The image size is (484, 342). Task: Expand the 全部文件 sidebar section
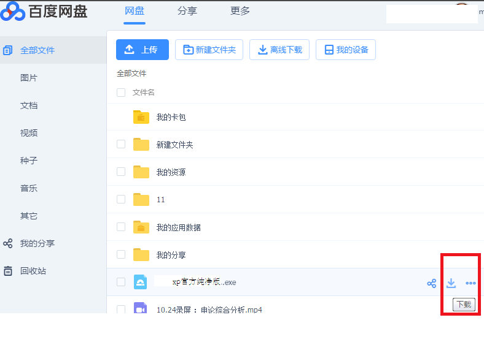[x=37, y=50]
